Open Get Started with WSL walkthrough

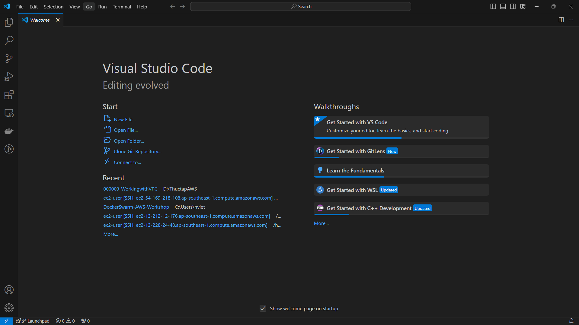pyautogui.click(x=401, y=190)
